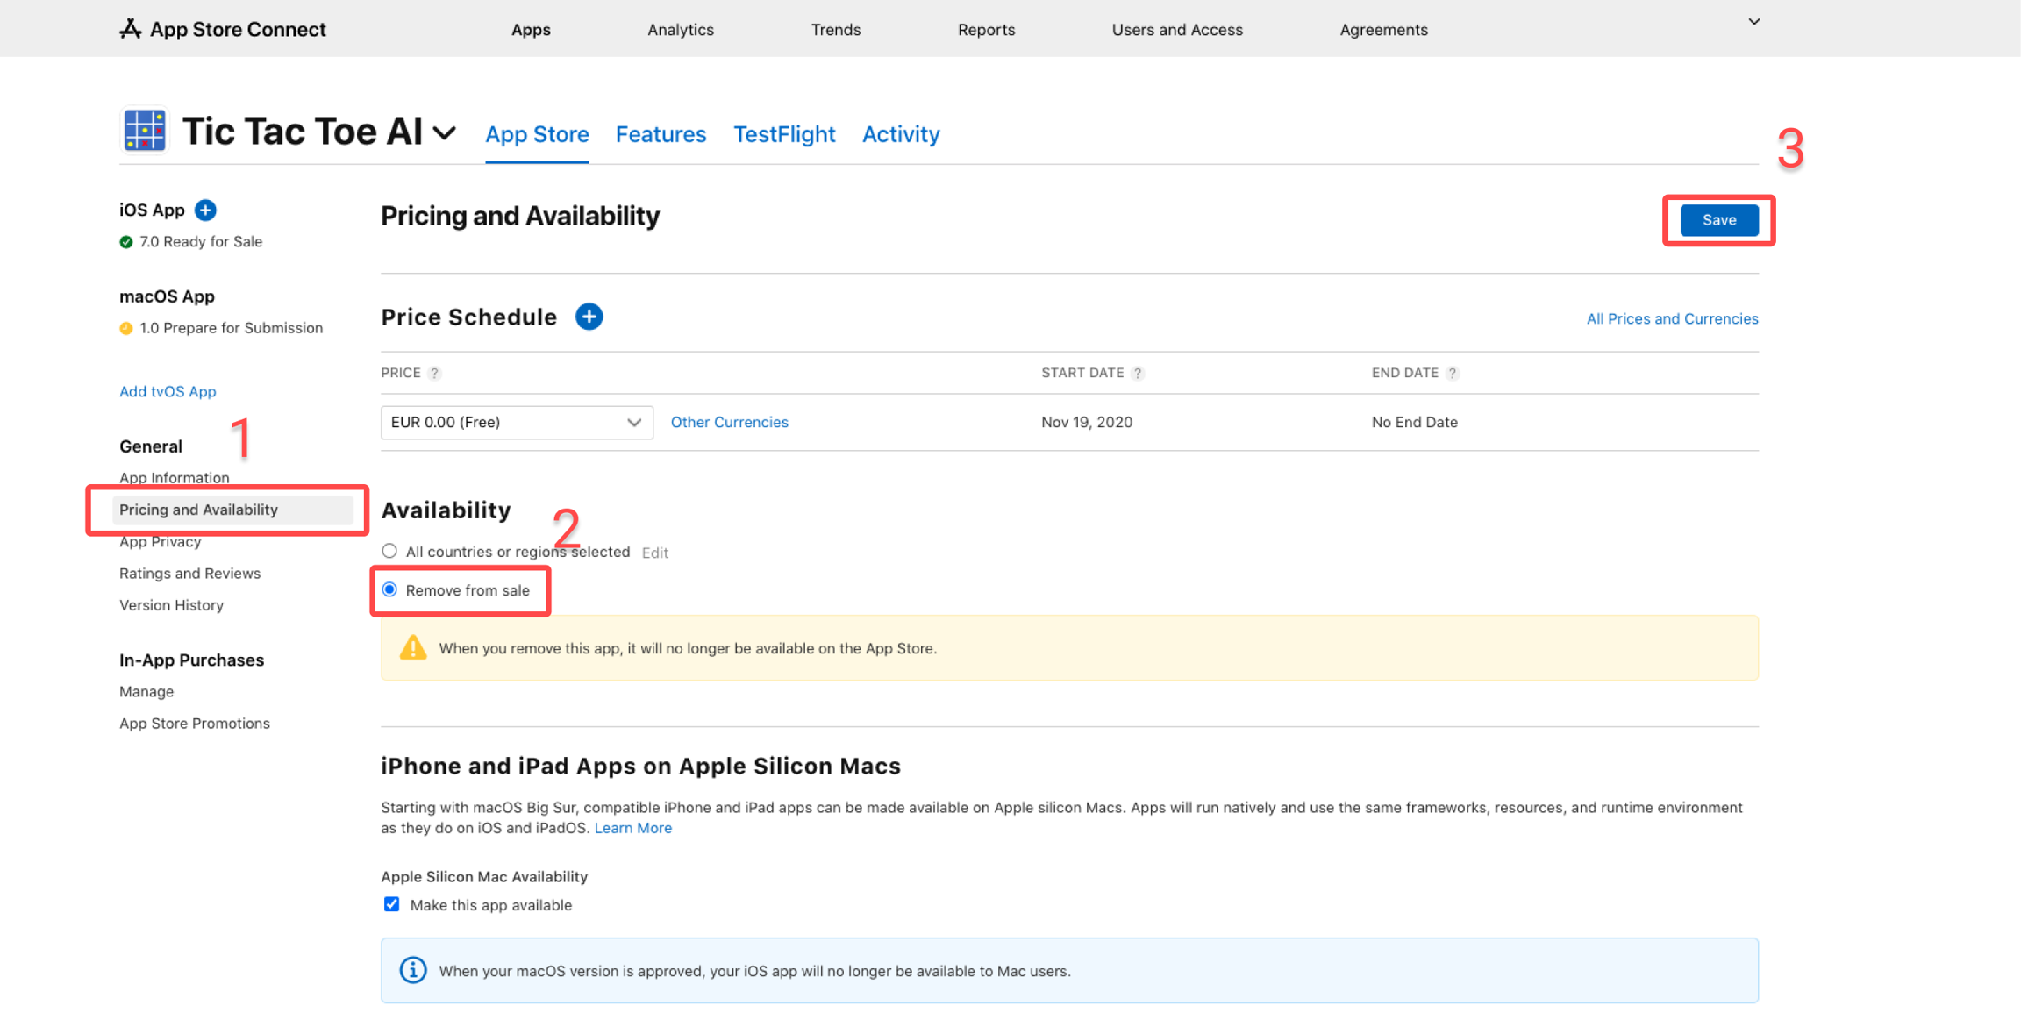Click the Save button
This screenshot has height=1013, width=2021.
(x=1718, y=220)
